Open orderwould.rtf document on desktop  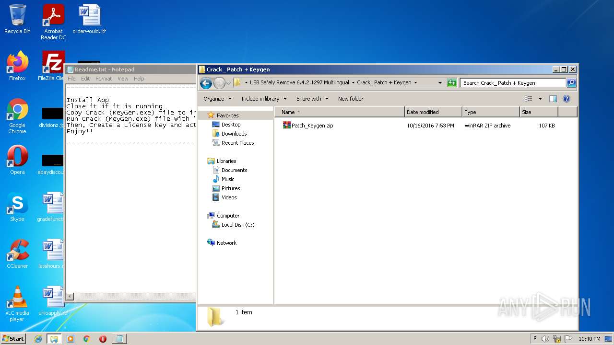point(89,19)
